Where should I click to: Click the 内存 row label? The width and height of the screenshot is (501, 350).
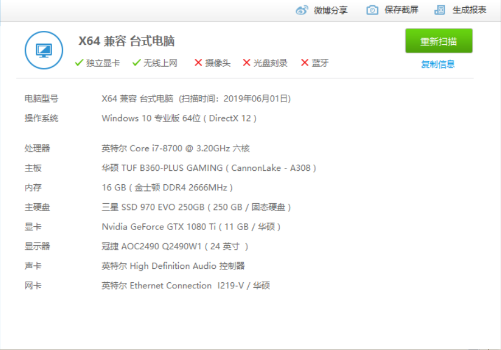coord(33,188)
